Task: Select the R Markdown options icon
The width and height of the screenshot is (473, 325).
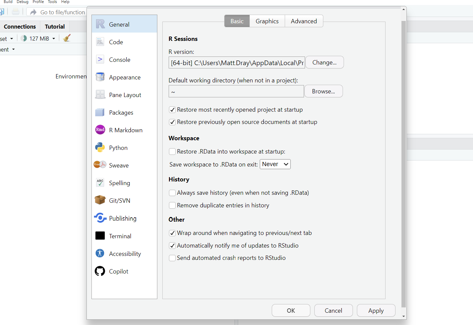Action: pos(100,130)
